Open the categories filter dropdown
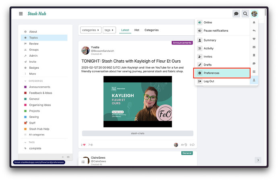Image resolution: width=278 pixels, height=180 pixels. [91, 30]
